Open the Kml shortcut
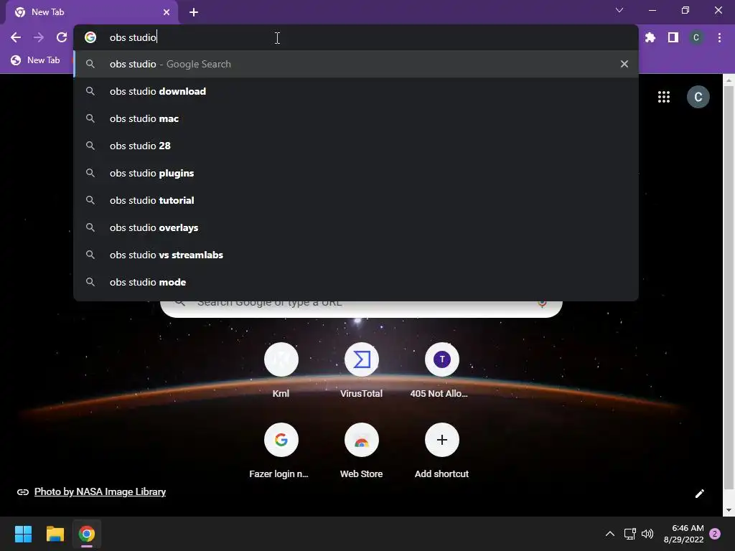735x551 pixels. tap(281, 370)
